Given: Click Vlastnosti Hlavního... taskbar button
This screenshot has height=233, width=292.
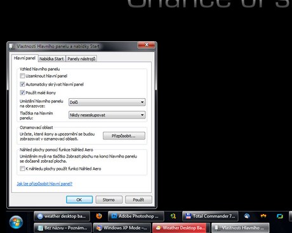Looking at the screenshot, I should click(x=241, y=228).
